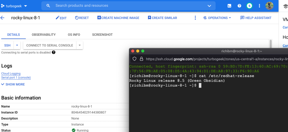Click the layers icon in the side panel
288x132 pixels.
(x=285, y=6)
